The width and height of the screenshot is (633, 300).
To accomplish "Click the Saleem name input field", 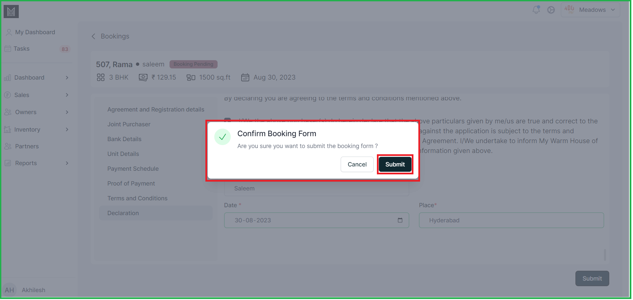I will click(316, 188).
